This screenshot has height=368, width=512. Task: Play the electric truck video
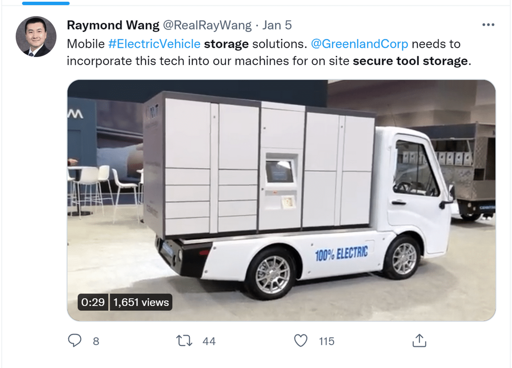point(281,200)
